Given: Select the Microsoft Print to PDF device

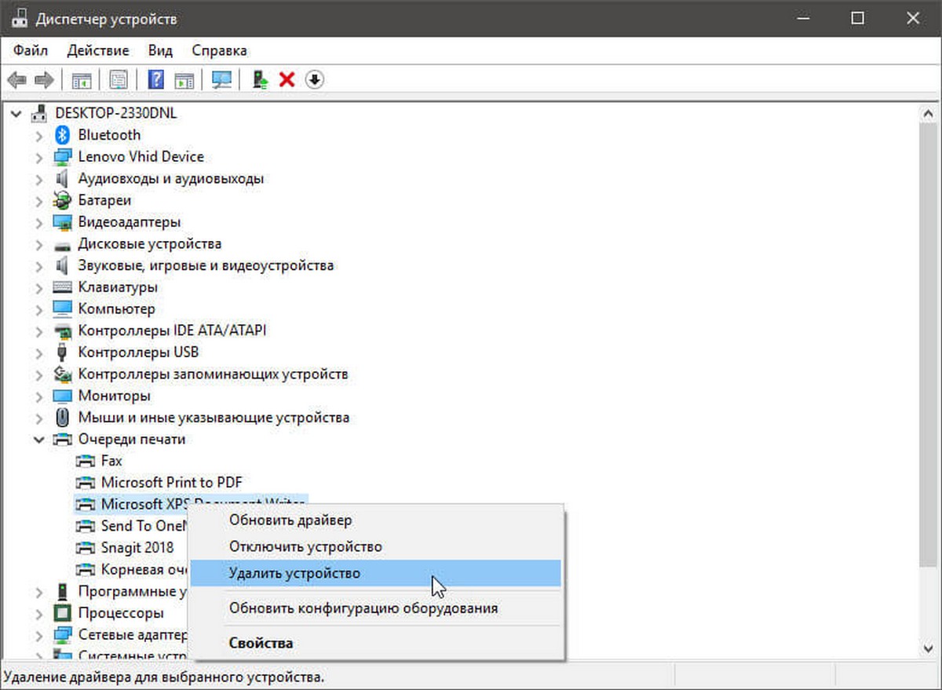Looking at the screenshot, I should coord(171,482).
